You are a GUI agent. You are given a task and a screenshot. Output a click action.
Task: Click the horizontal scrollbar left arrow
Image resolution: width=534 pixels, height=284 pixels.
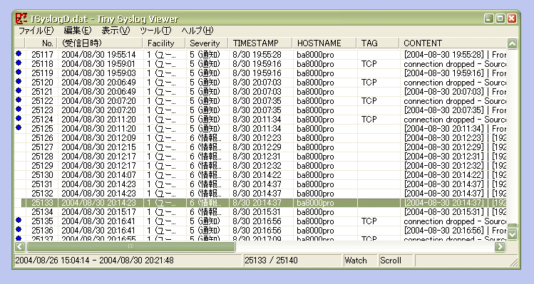pyautogui.click(x=20, y=246)
